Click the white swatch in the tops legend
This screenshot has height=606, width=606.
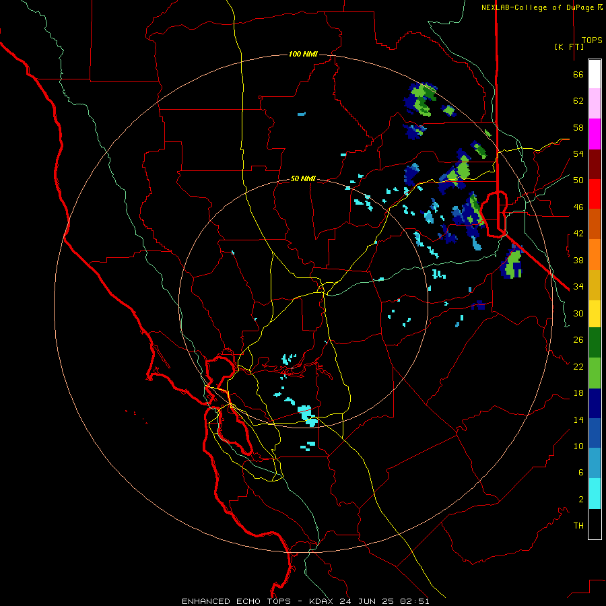click(x=595, y=74)
